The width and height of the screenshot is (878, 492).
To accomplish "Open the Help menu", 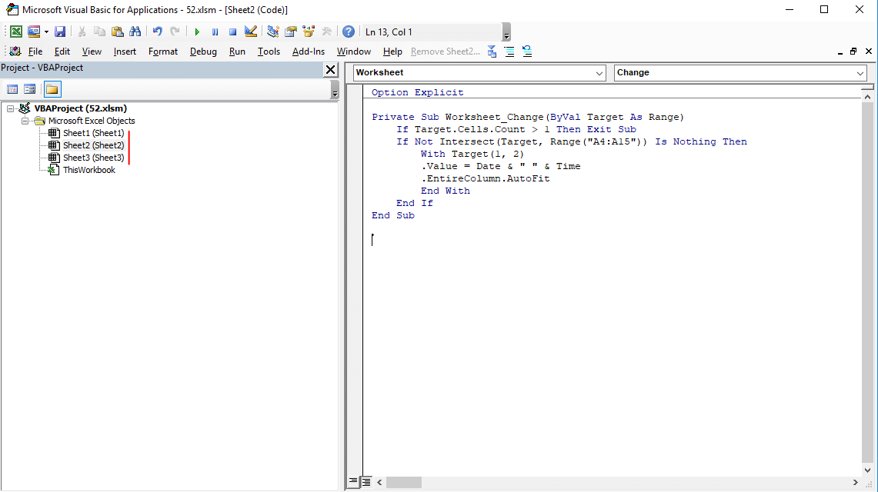I will point(392,52).
